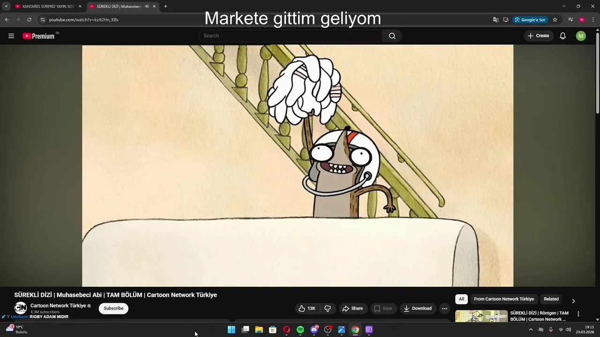The image size is (600, 337).
Task: Open Task View on the taskbar
Action: [245, 330]
